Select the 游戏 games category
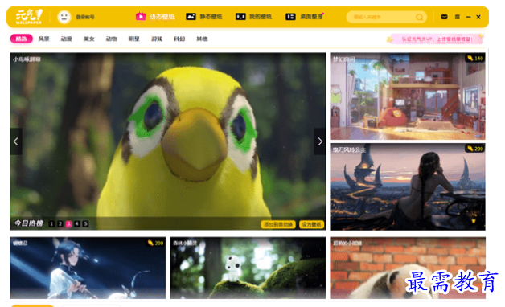505x307 pixels. click(x=157, y=39)
